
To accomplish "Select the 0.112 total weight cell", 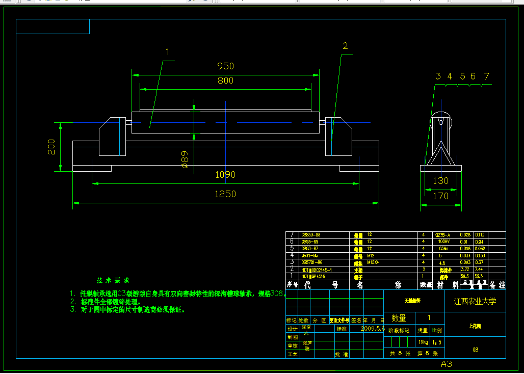I will (480, 235).
